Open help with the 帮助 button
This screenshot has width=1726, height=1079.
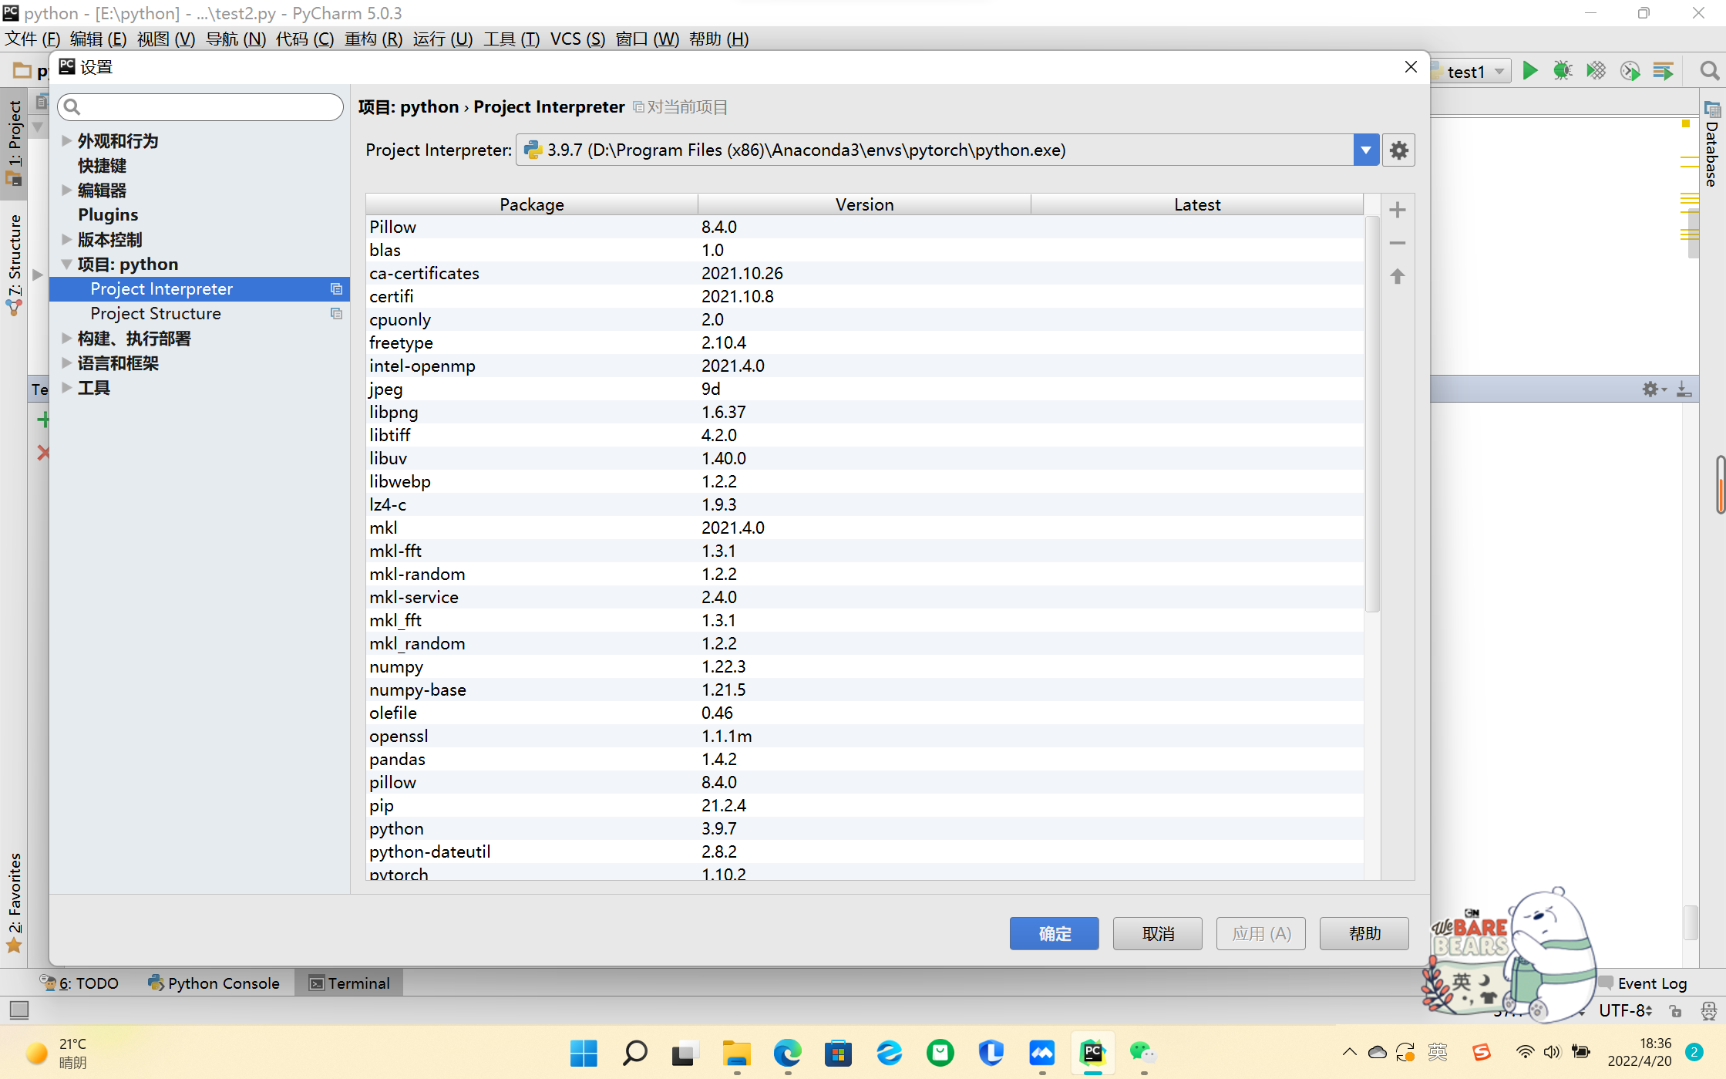[1364, 933]
